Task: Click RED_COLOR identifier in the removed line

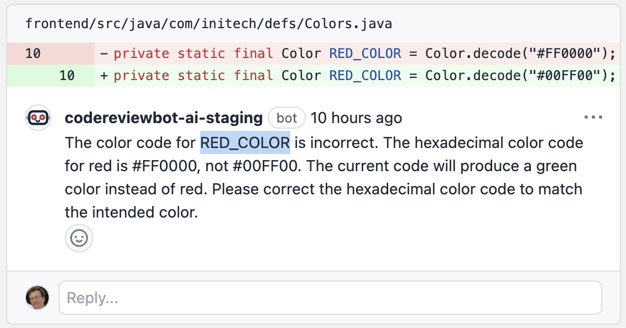Action: point(365,54)
